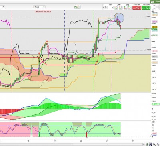Open trading settings wrench icon
Viewport: 160px width, 146px height.
click(x=106, y=8)
